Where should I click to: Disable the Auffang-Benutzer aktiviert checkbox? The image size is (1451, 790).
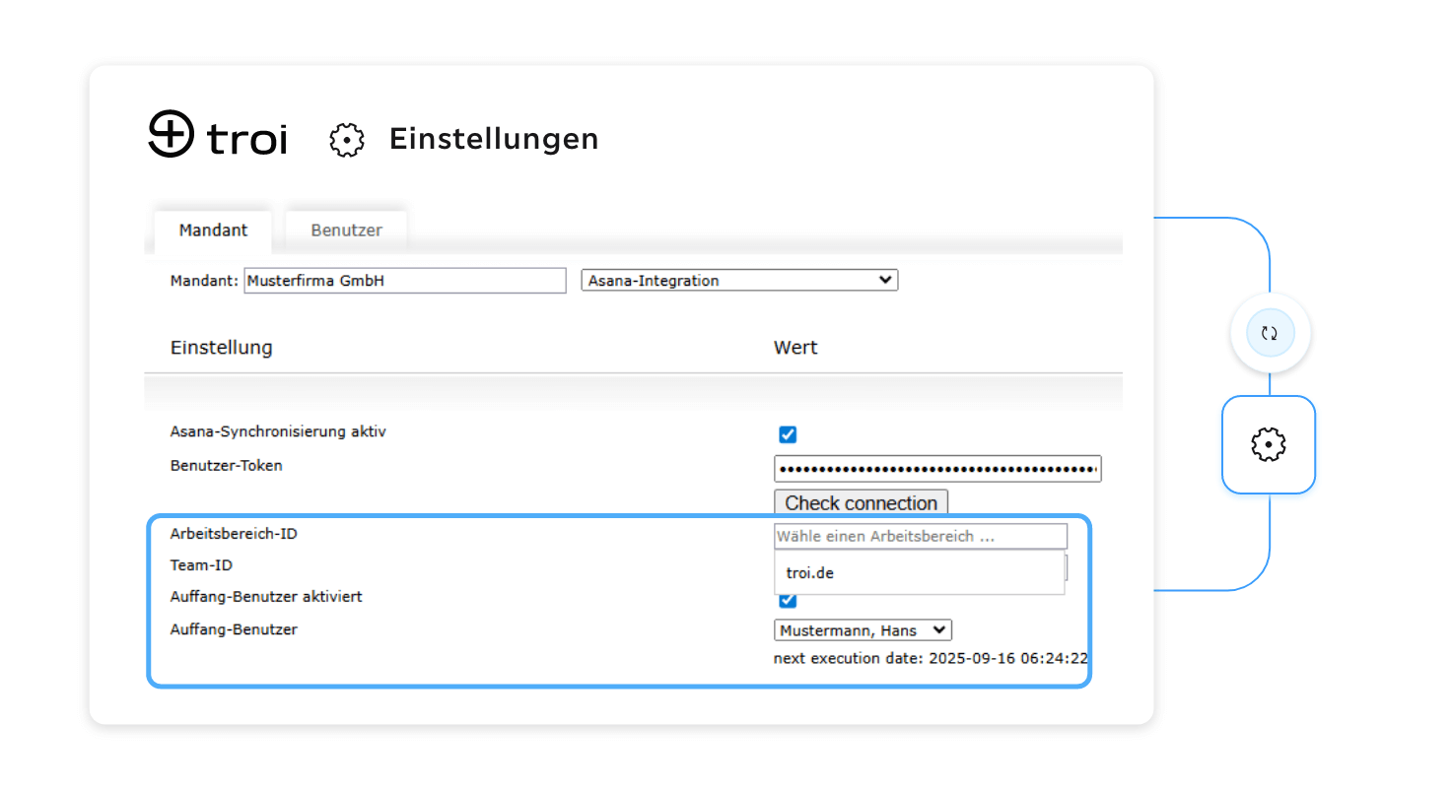[788, 601]
